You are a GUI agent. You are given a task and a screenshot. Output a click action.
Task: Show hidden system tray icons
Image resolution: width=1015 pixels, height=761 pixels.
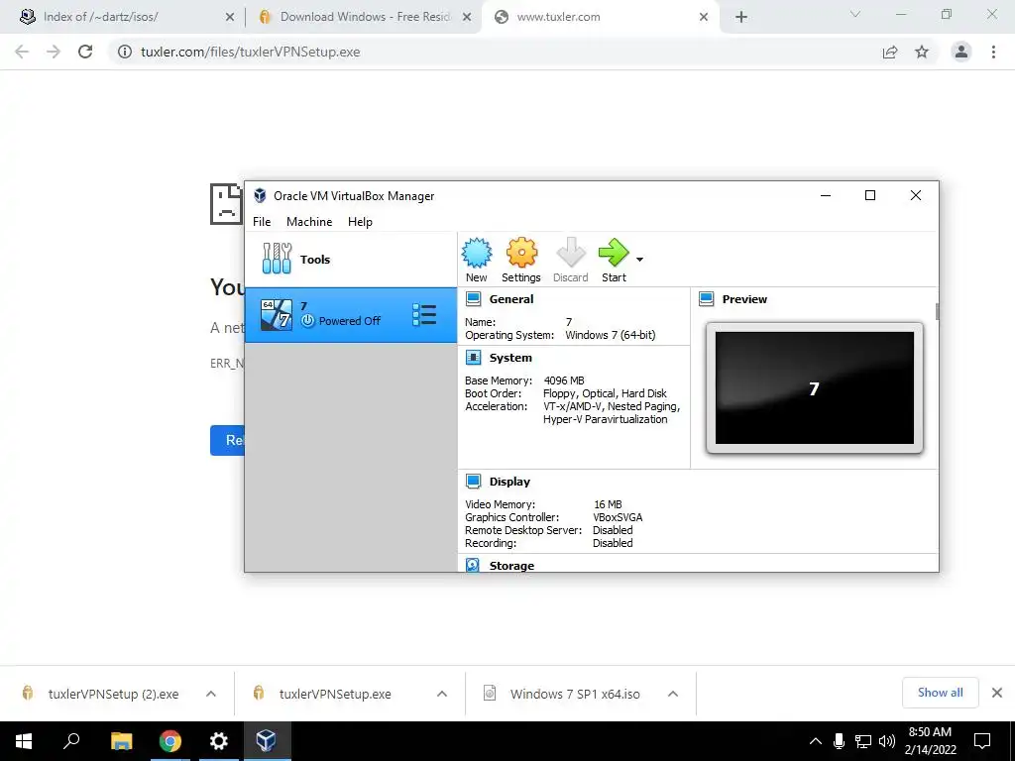[x=816, y=741]
